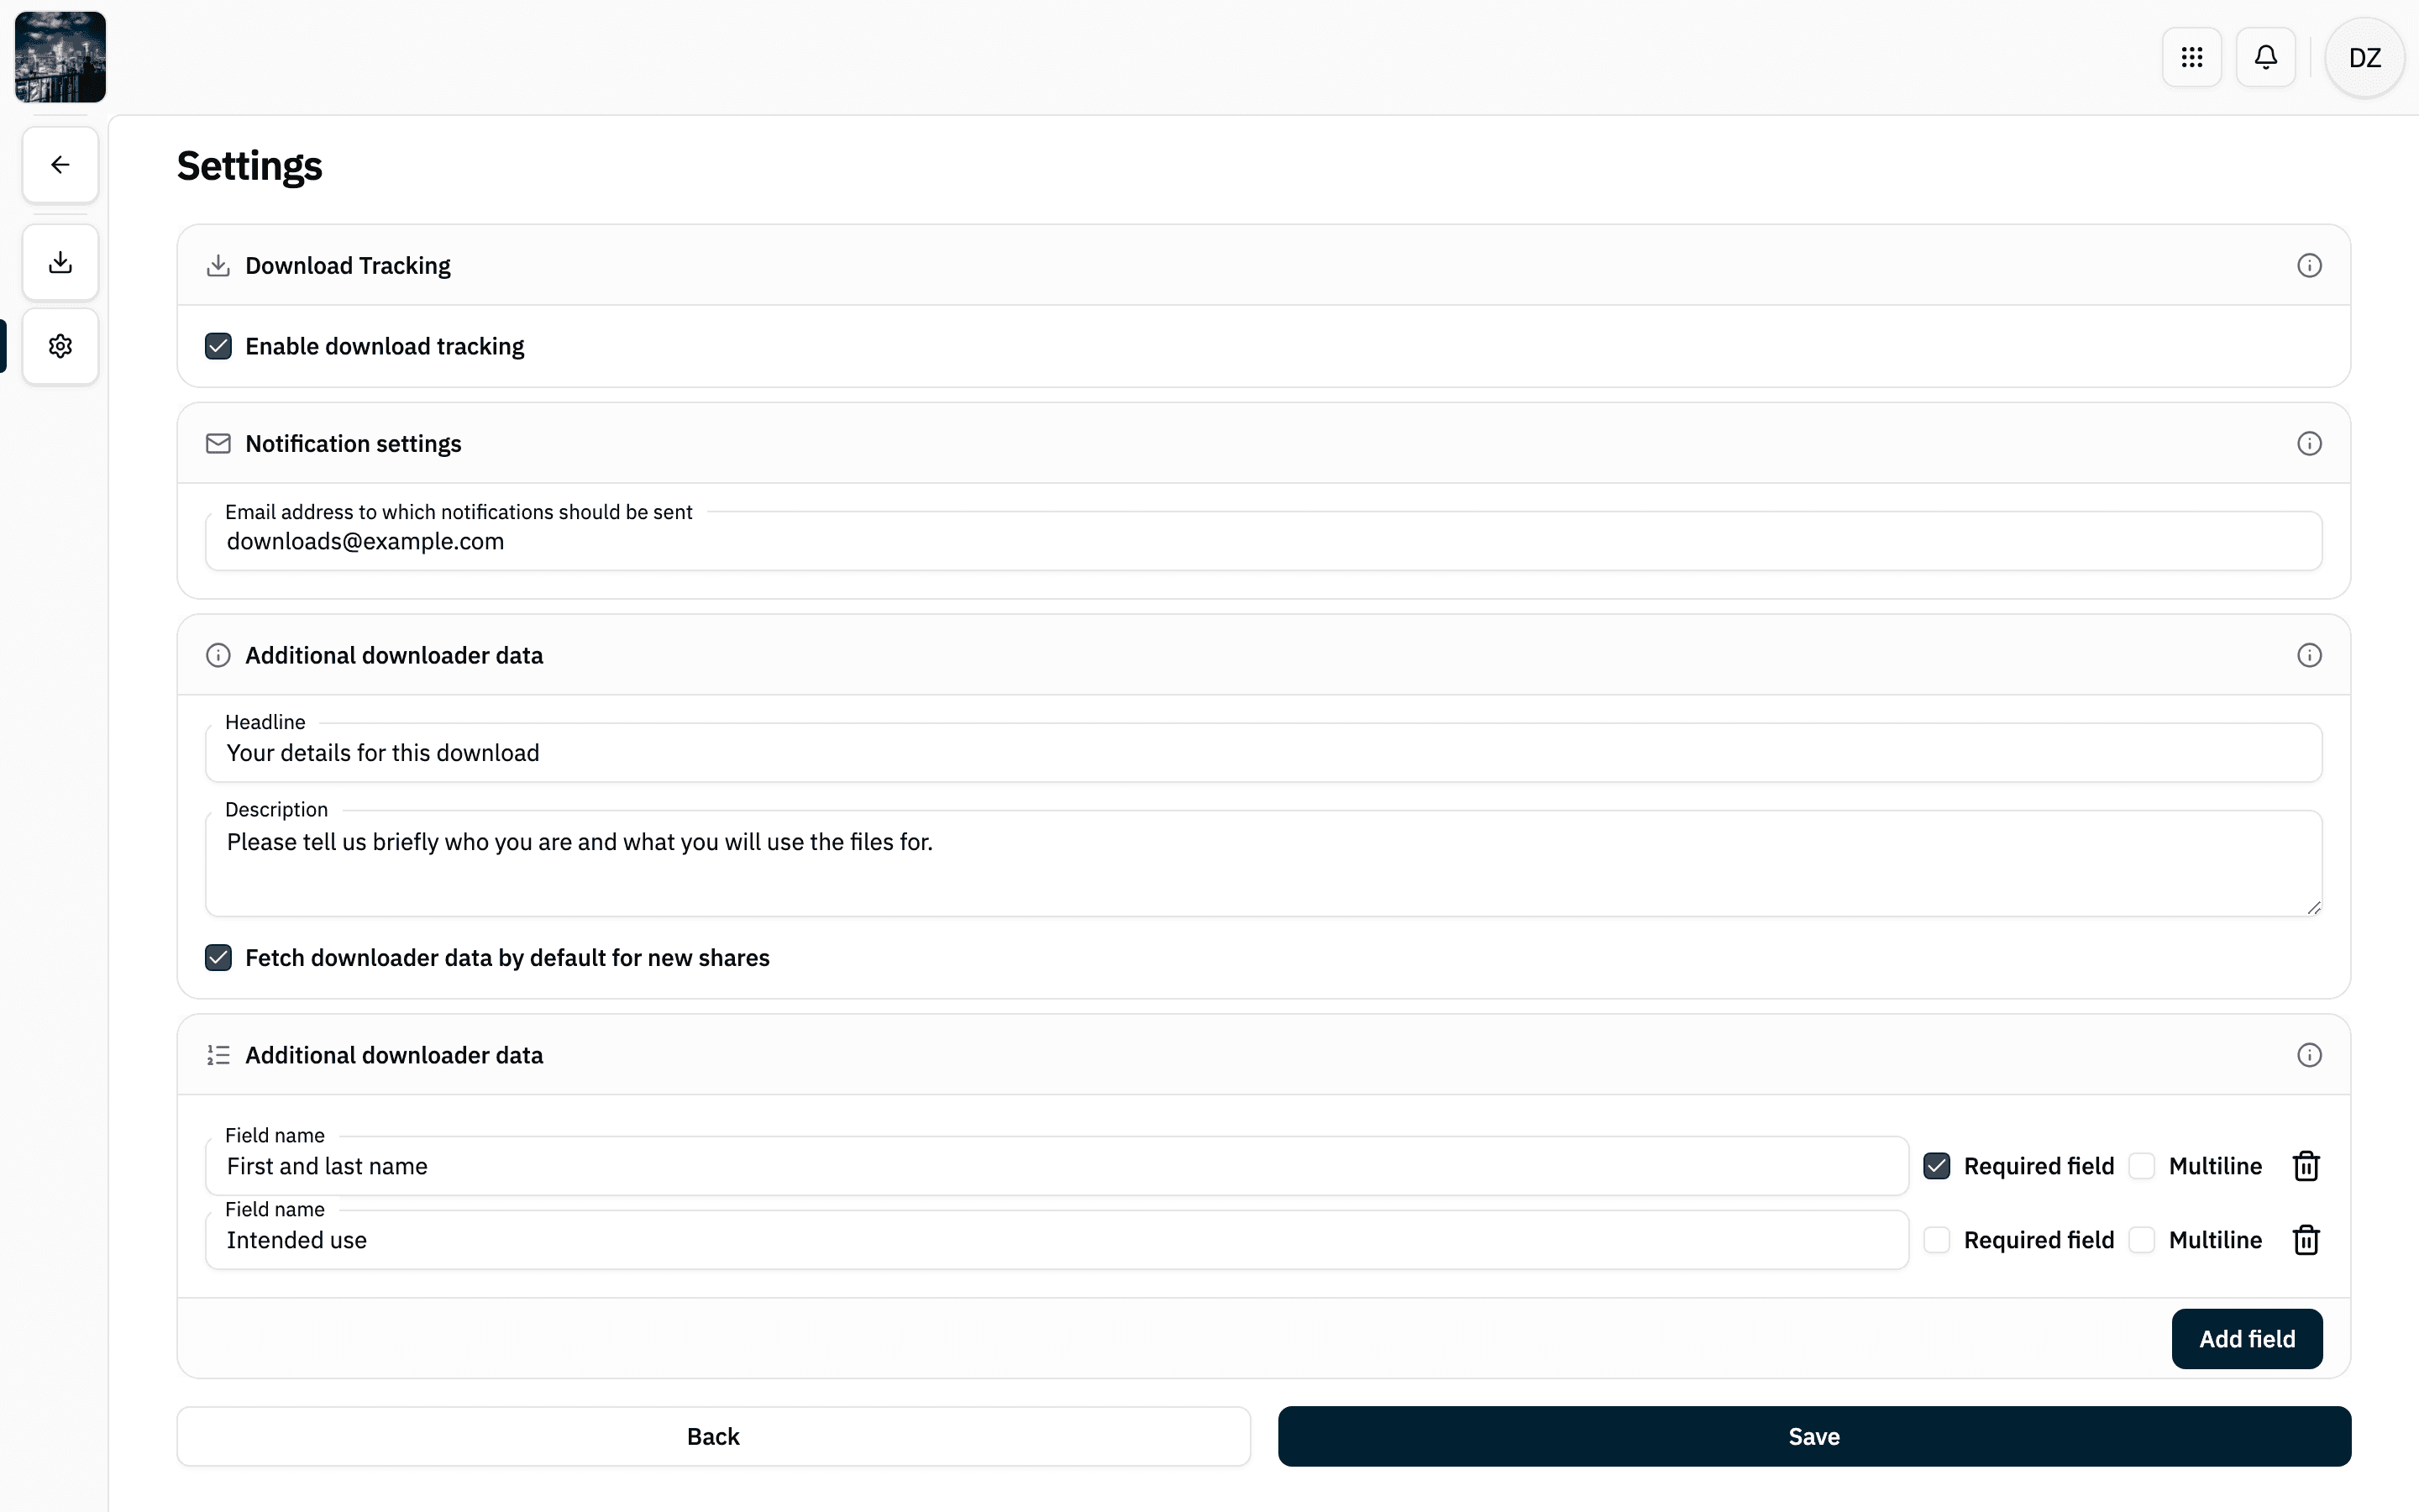The width and height of the screenshot is (2419, 1512).
Task: Check Required field for Intended use
Action: tap(1936, 1240)
